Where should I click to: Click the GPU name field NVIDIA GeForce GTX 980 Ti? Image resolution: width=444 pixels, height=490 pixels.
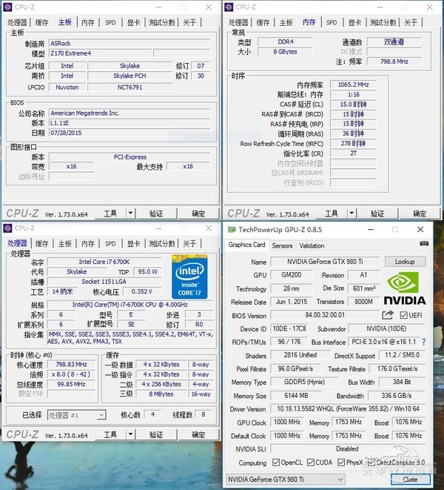pyautogui.click(x=325, y=262)
